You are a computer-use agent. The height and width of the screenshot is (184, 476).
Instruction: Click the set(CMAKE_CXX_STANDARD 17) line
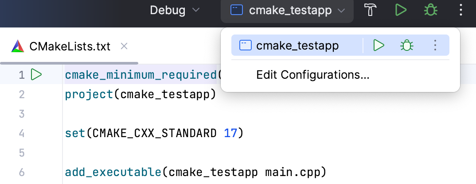click(154, 133)
